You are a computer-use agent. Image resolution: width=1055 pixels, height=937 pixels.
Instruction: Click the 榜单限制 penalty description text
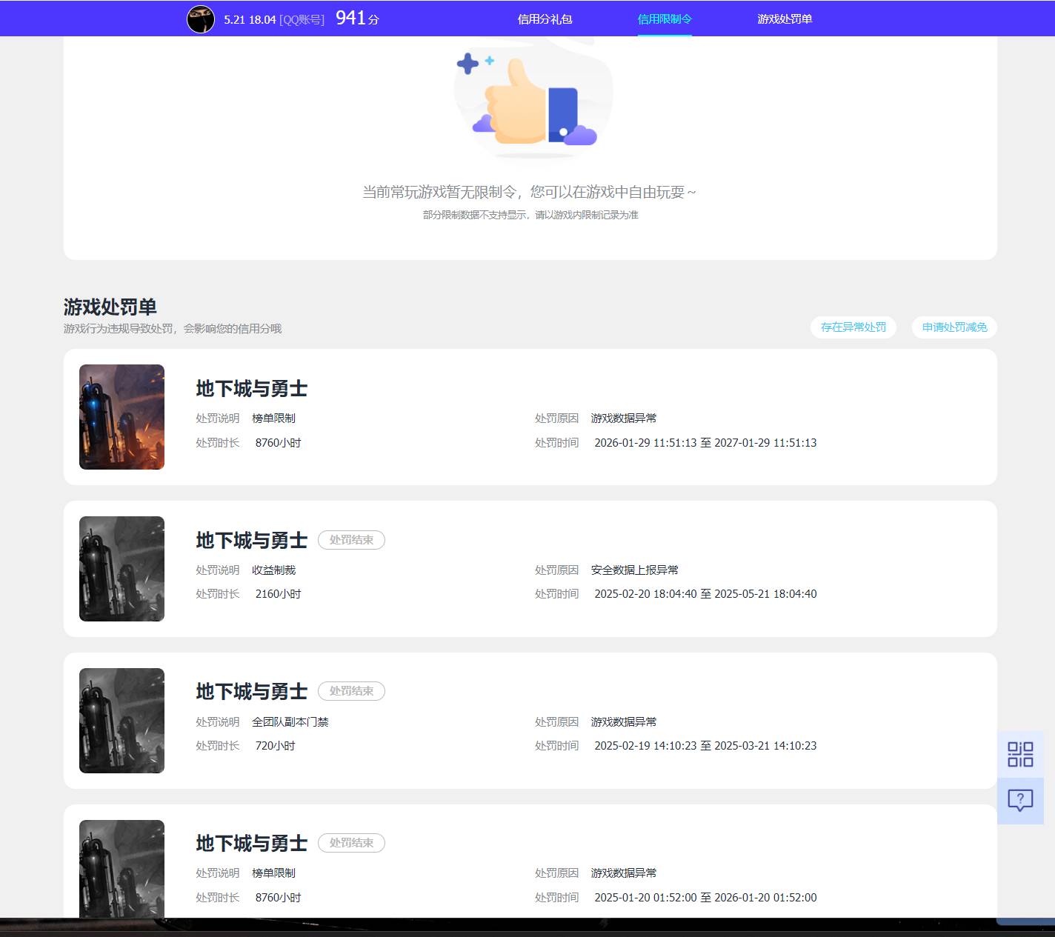click(274, 418)
